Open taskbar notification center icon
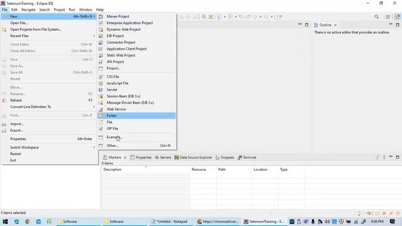This screenshot has height=226, width=402. point(393,222)
